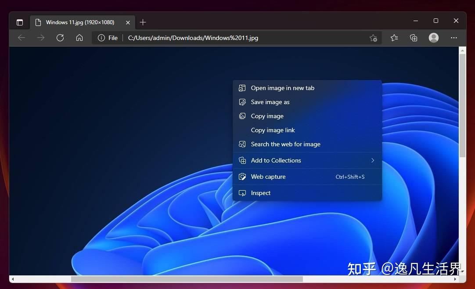The width and height of the screenshot is (475, 289).
Task: Start Web capture from context menu
Action: point(268,177)
